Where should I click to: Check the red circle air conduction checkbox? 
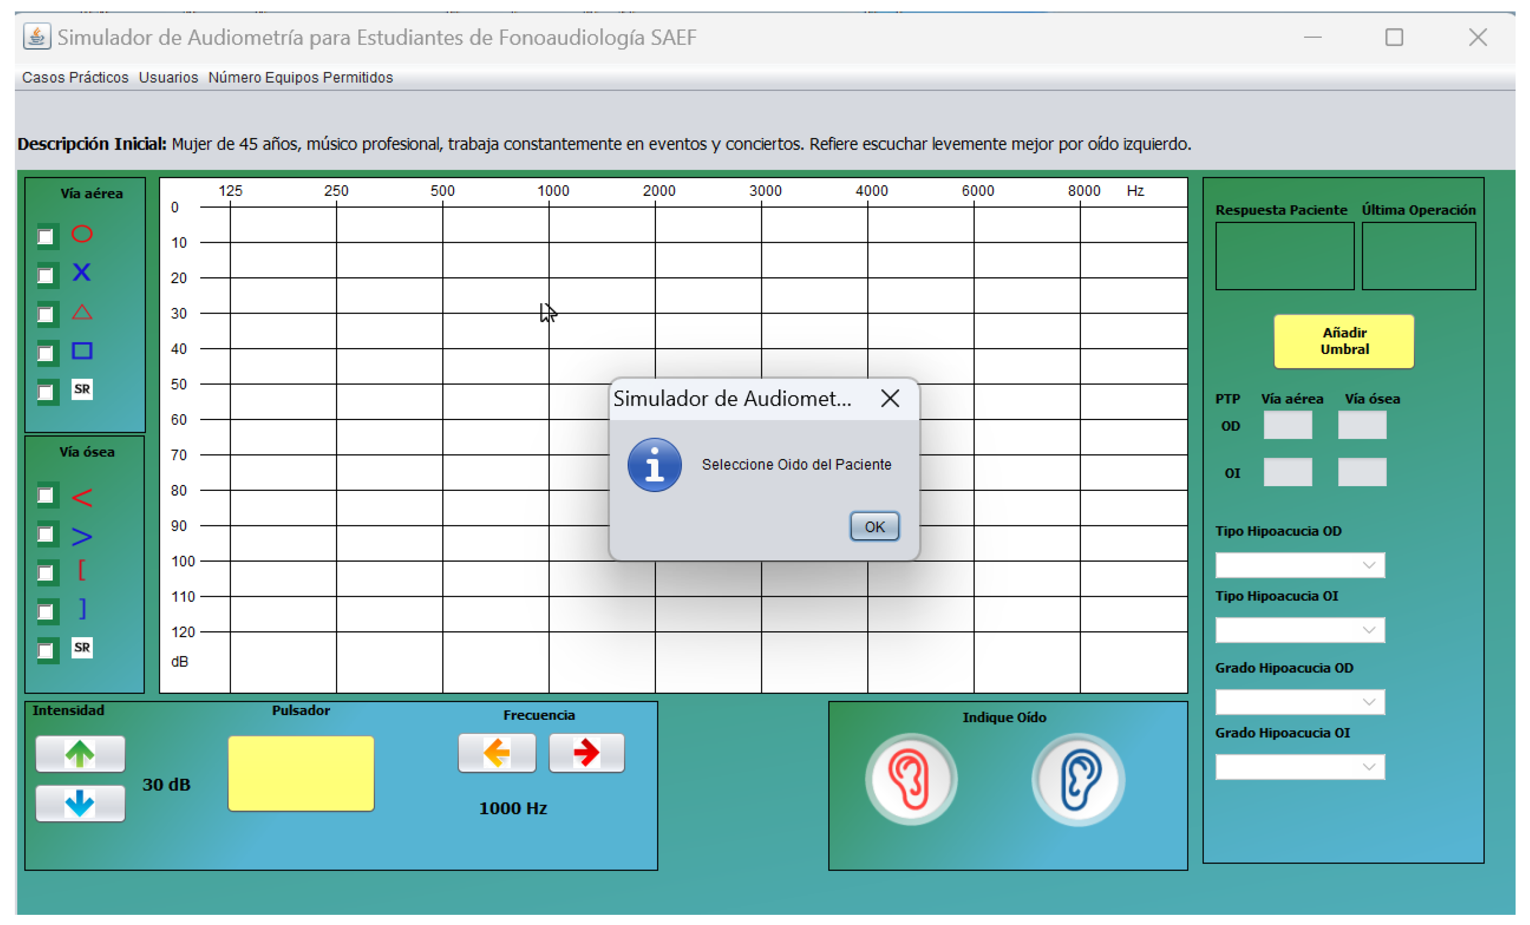(45, 237)
